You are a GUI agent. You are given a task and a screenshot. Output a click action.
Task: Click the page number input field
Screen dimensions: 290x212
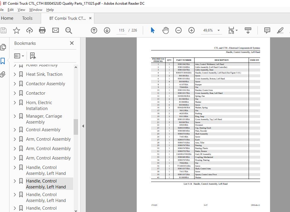121,30
